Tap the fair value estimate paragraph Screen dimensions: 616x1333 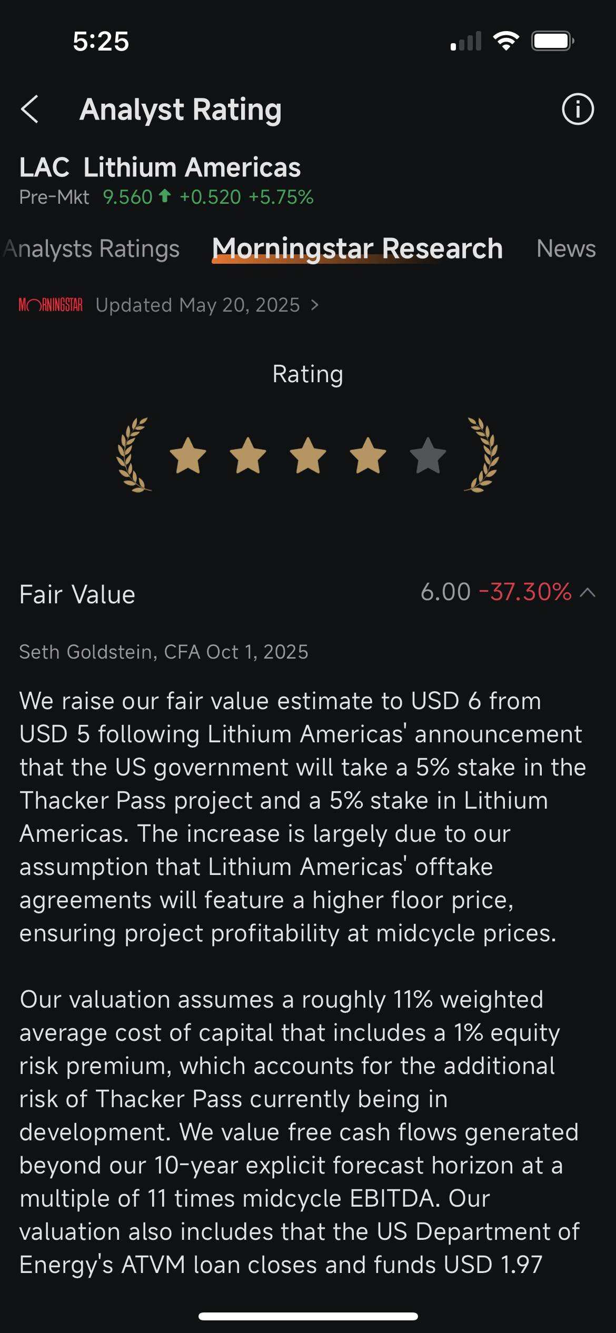coord(303,817)
